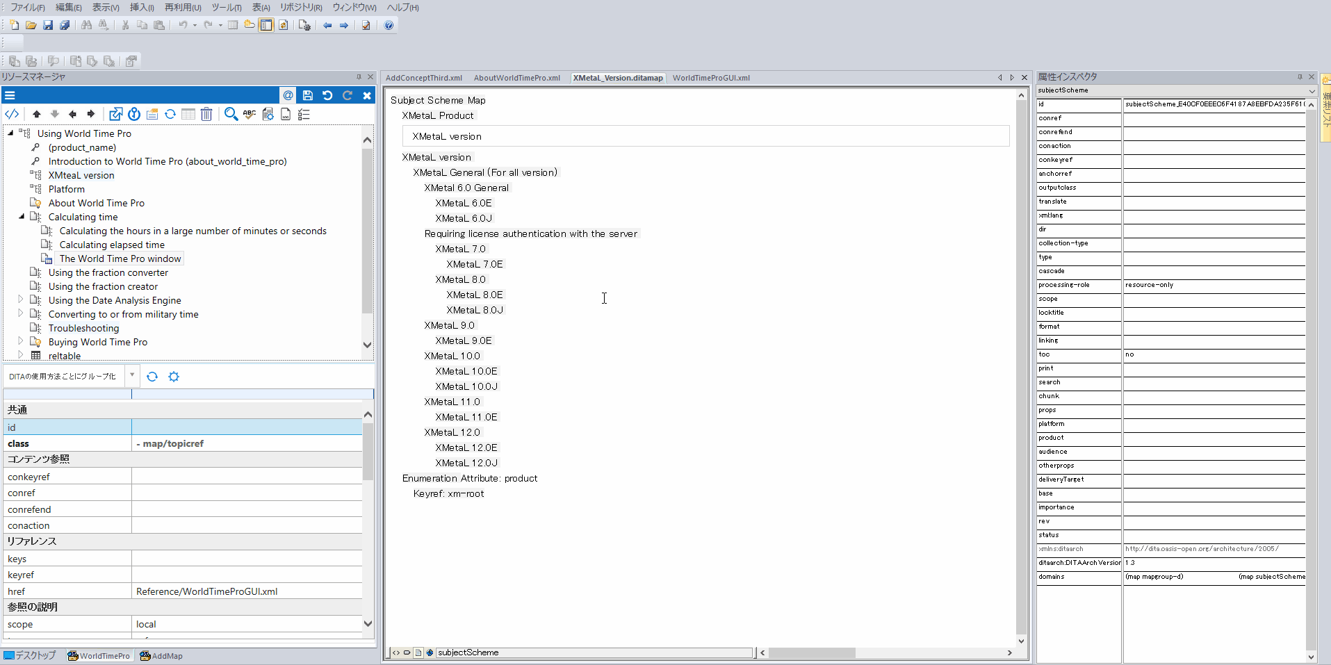Image resolution: width=1331 pixels, height=665 pixels.
Task: Open the hamburger menu in Resource Manager
Action: pos(10,95)
